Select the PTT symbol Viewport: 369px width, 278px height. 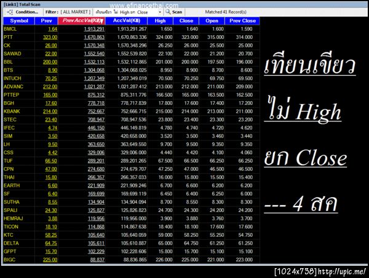(x=8, y=37)
